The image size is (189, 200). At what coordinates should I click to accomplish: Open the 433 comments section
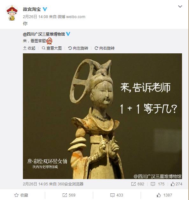[x=117, y=195]
